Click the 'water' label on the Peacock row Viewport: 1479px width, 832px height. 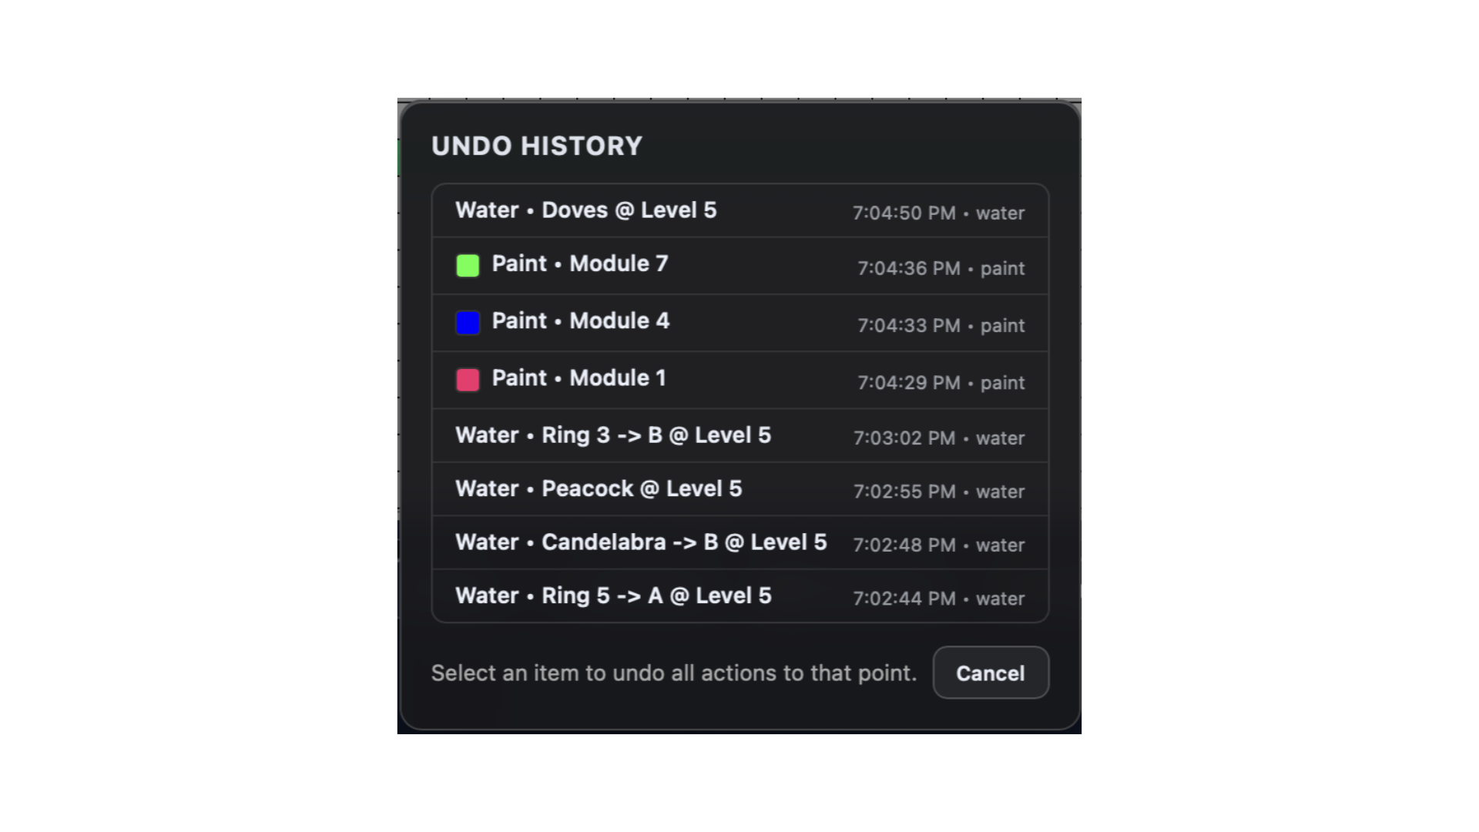(x=1000, y=491)
